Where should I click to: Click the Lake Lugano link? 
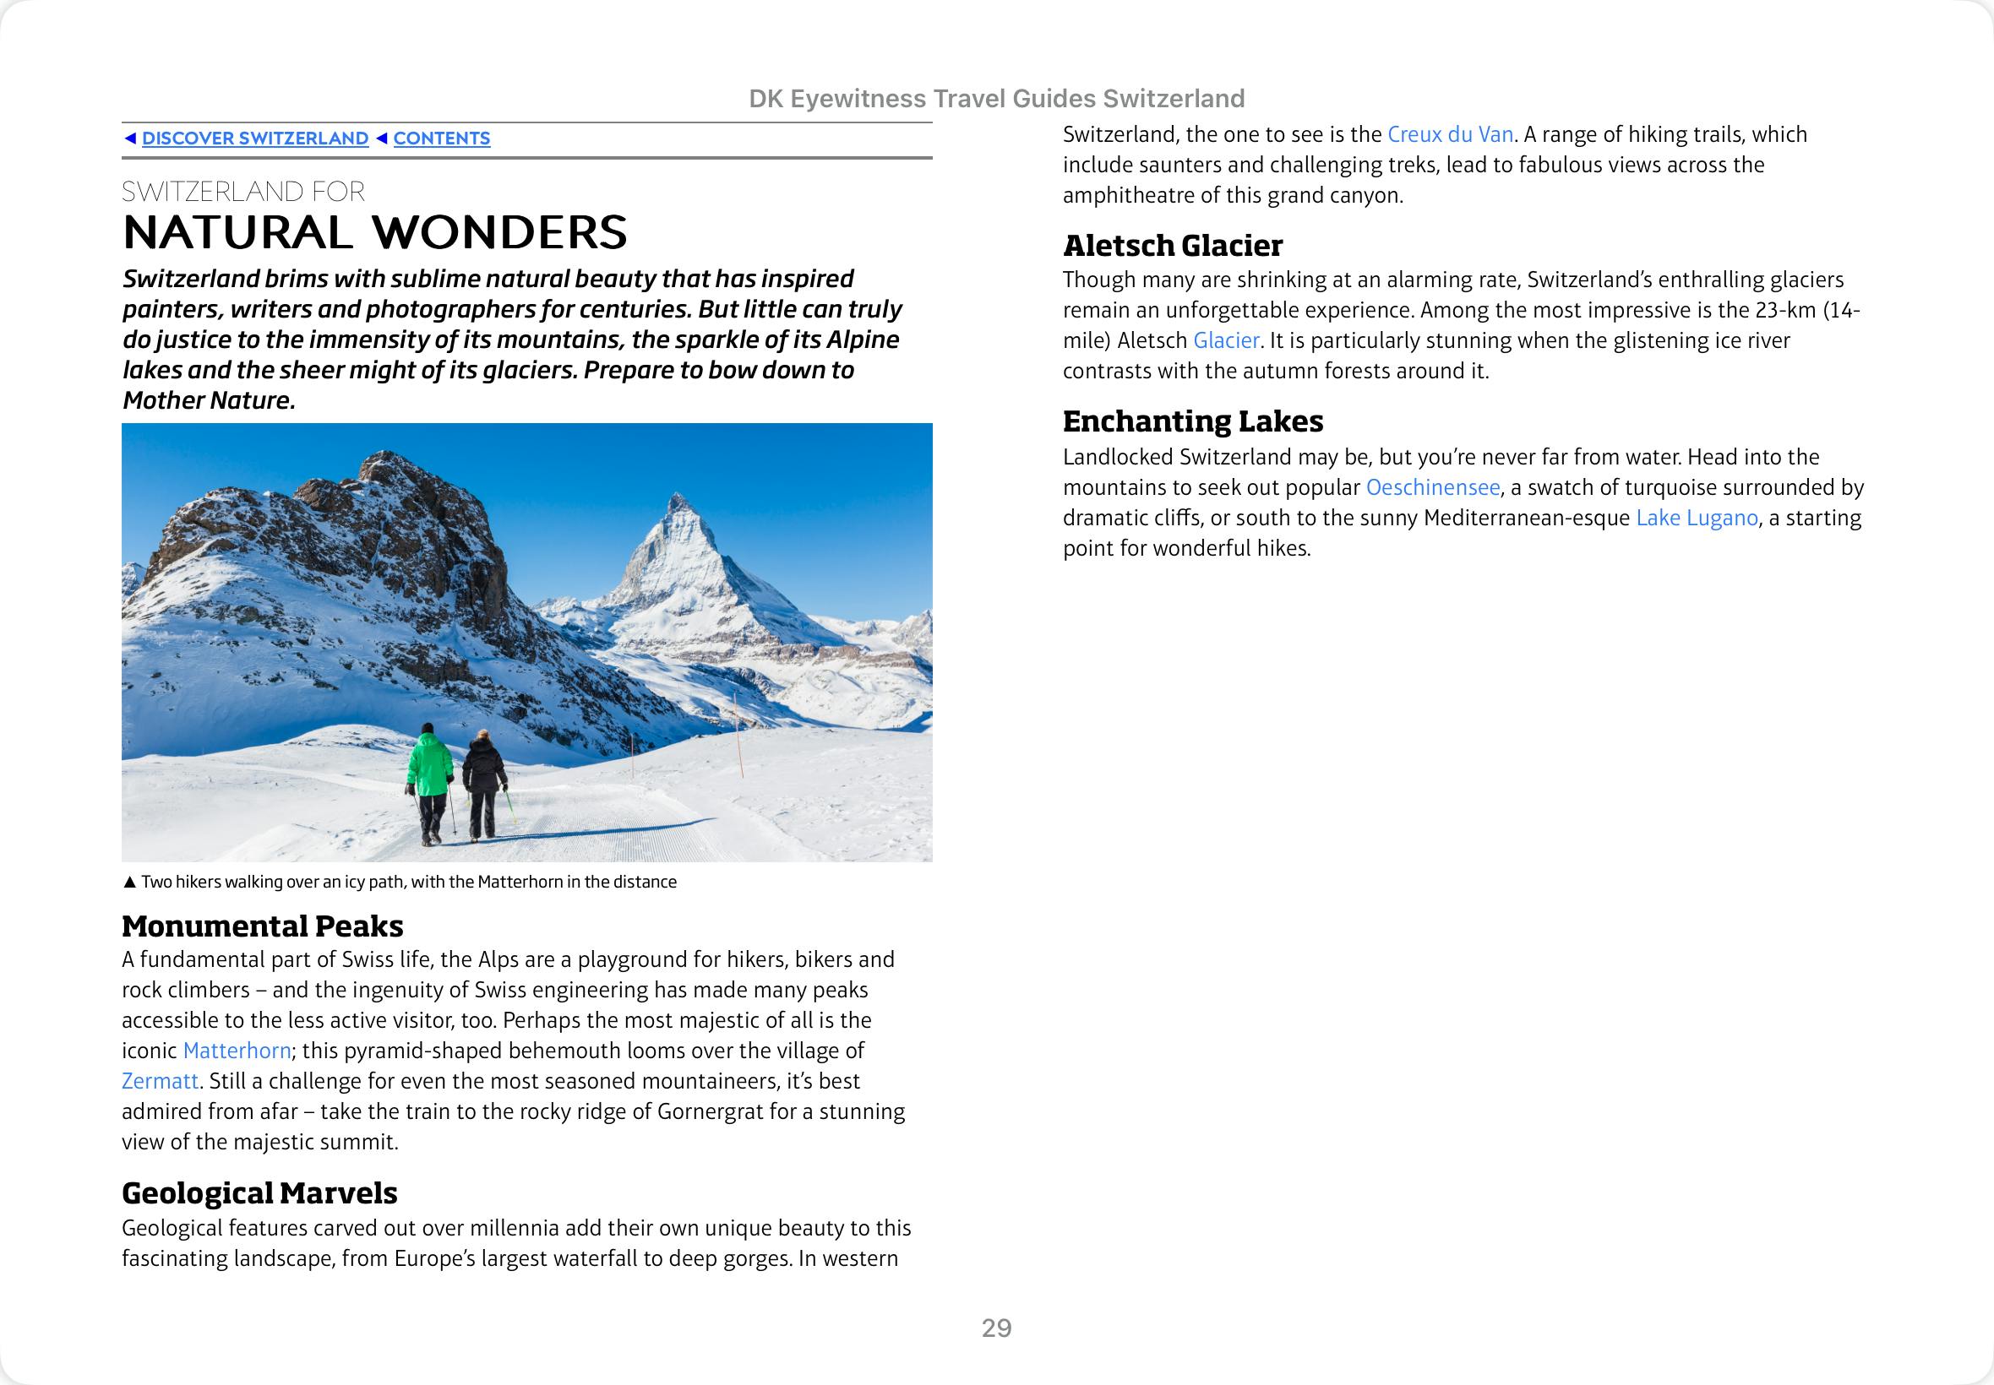click(x=1697, y=518)
